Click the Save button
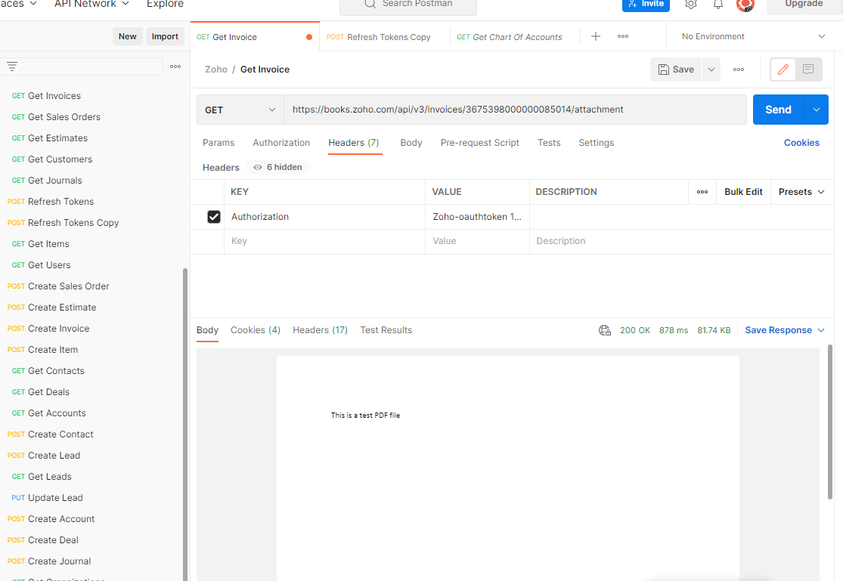The width and height of the screenshot is (843, 581). 676,70
